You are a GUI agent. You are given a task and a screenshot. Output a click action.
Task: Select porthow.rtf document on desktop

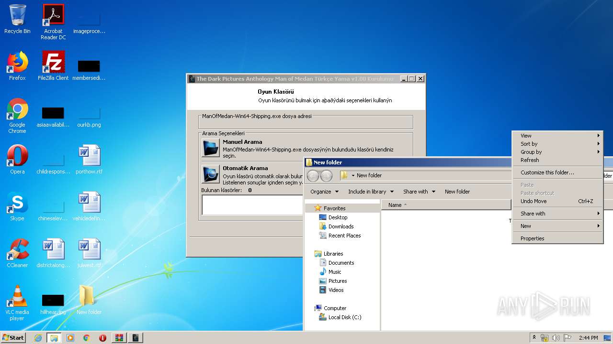point(89,160)
